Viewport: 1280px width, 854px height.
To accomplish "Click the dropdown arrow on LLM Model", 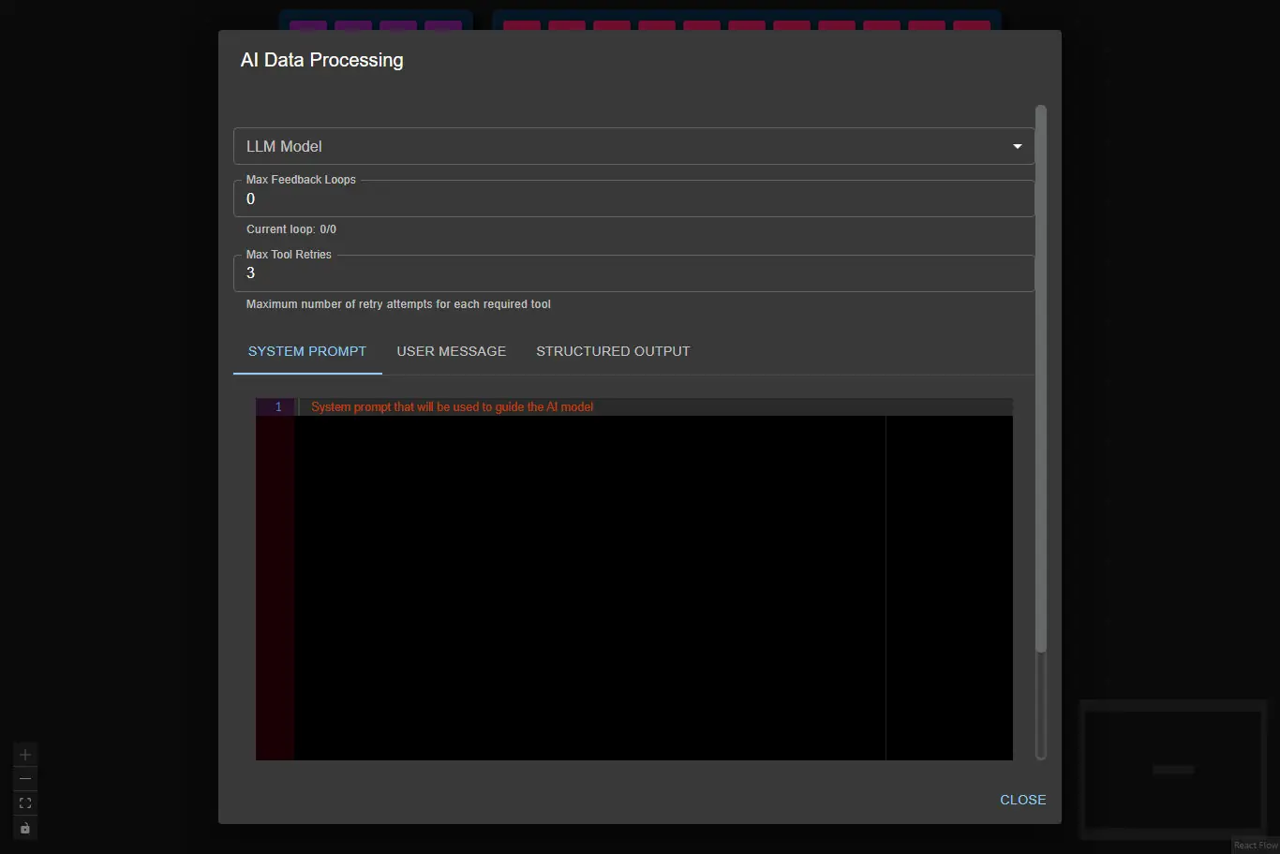I will pos(1017,146).
